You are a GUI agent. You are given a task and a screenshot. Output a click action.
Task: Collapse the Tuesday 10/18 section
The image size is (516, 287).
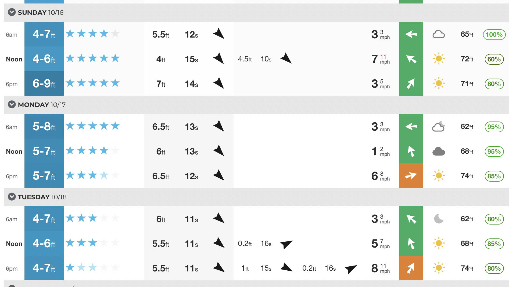(x=11, y=197)
